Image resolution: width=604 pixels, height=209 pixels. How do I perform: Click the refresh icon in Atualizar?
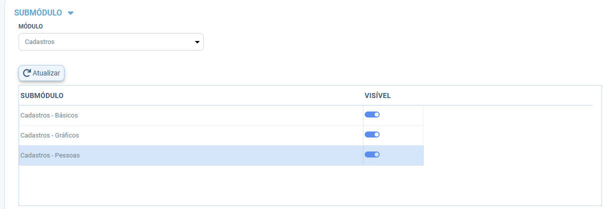pyautogui.click(x=27, y=73)
